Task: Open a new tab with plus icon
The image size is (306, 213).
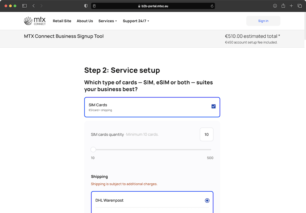Action: pyautogui.click(x=291, y=6)
